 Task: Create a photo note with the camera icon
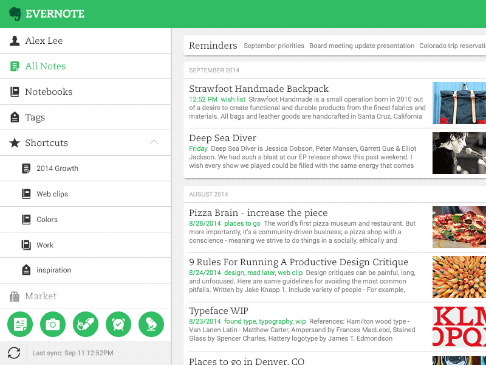[x=52, y=324]
